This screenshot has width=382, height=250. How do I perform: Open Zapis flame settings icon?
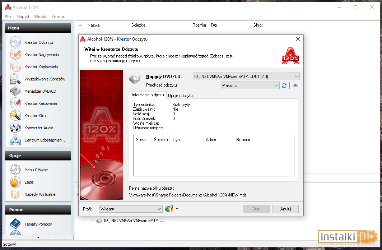[x=15, y=182]
